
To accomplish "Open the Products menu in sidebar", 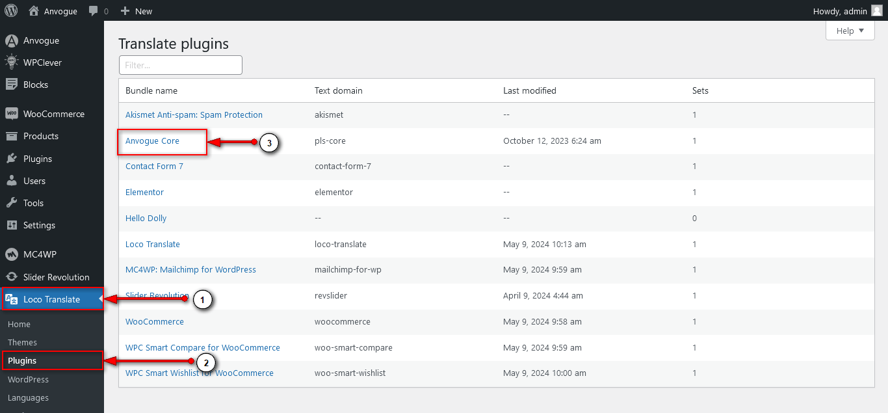I will pyautogui.click(x=40, y=136).
